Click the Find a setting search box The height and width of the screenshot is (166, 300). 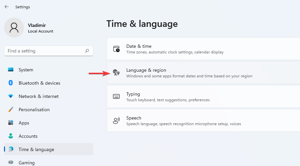click(45, 51)
